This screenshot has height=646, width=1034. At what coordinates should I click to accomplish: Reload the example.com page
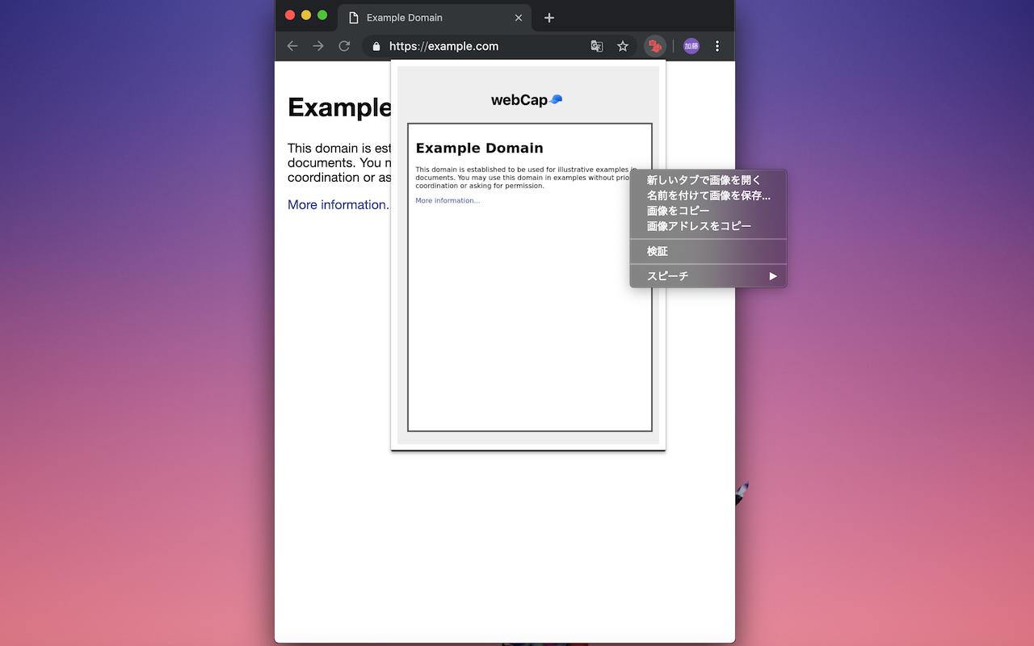coord(344,46)
